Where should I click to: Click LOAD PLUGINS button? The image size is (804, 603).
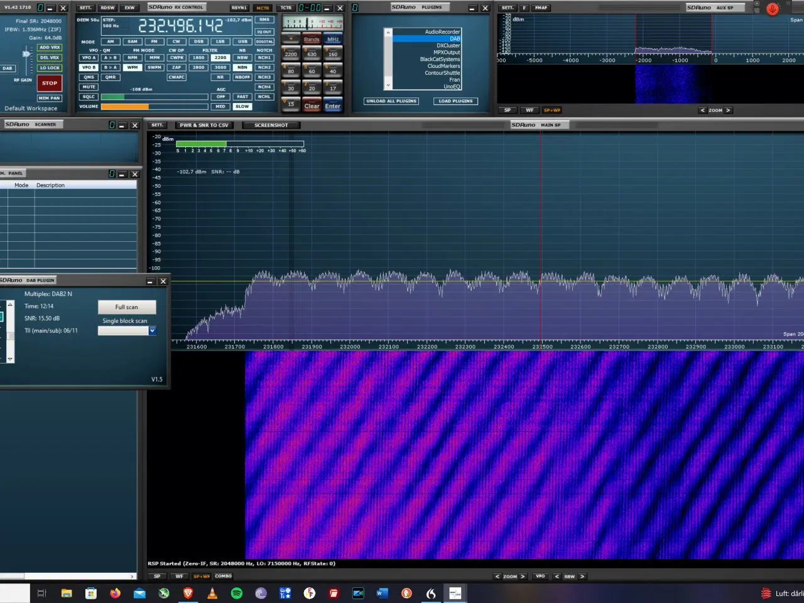point(455,100)
